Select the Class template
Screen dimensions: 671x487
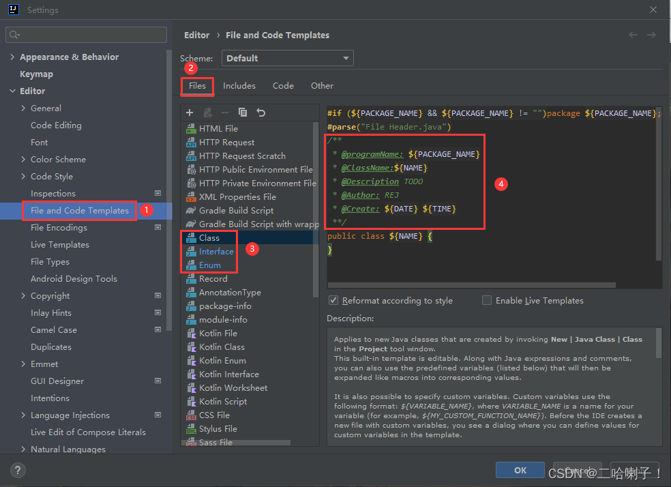click(x=209, y=238)
